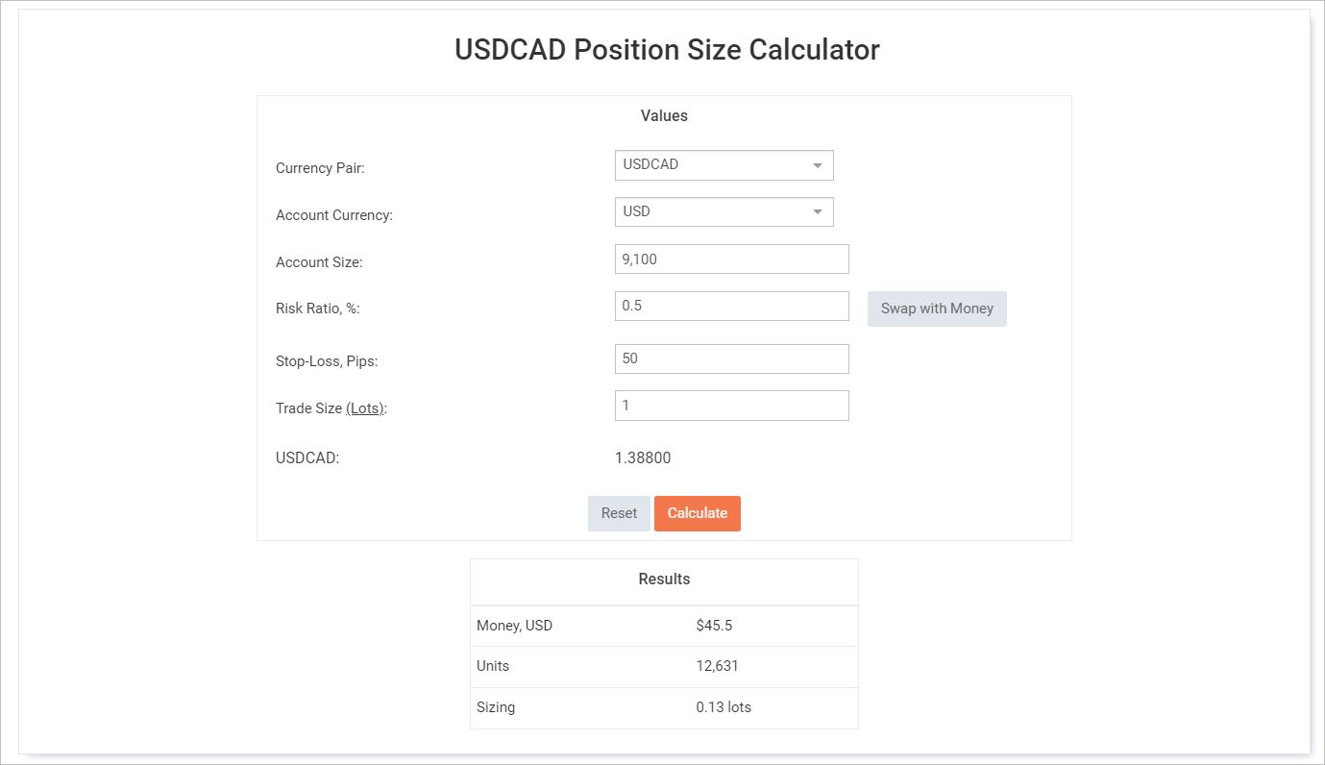Viewport: 1325px width, 765px height.
Task: Select the Units result 12,631
Action: pyautogui.click(x=717, y=666)
